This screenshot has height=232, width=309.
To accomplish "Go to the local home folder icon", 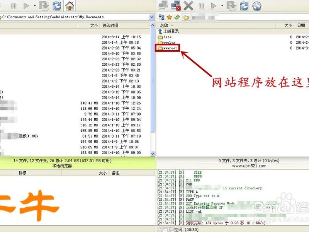I will click(70, 5).
